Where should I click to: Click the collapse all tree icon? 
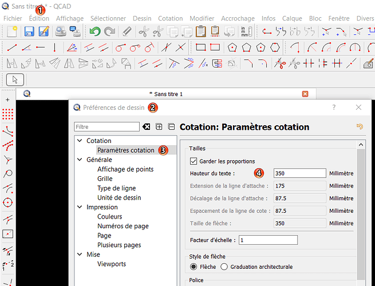pyautogui.click(x=172, y=126)
